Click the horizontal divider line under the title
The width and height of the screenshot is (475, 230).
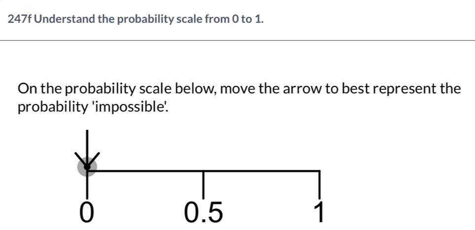coord(237,41)
